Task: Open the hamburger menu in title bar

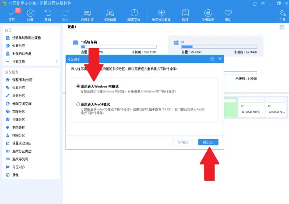Action: click(x=263, y=4)
